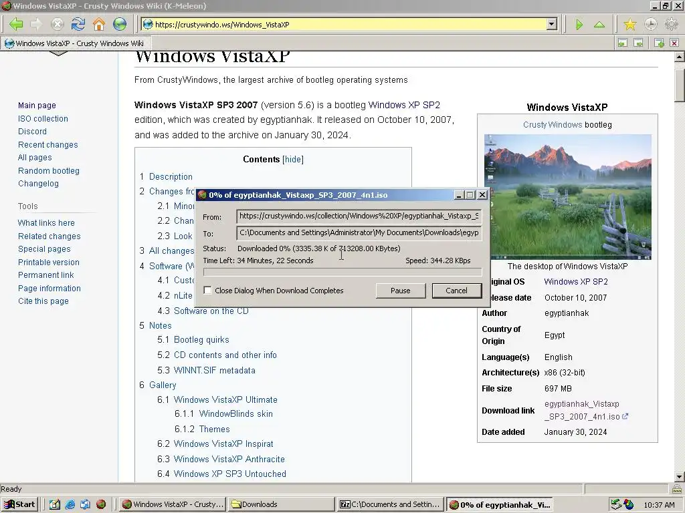This screenshot has width=685, height=513.
Task: Enable Close Dialog When Download Completes checkbox
Action: pos(207,291)
